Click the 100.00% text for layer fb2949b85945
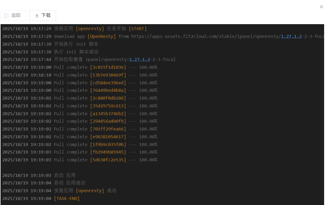The height and width of the screenshot is (205, 326). (148, 152)
